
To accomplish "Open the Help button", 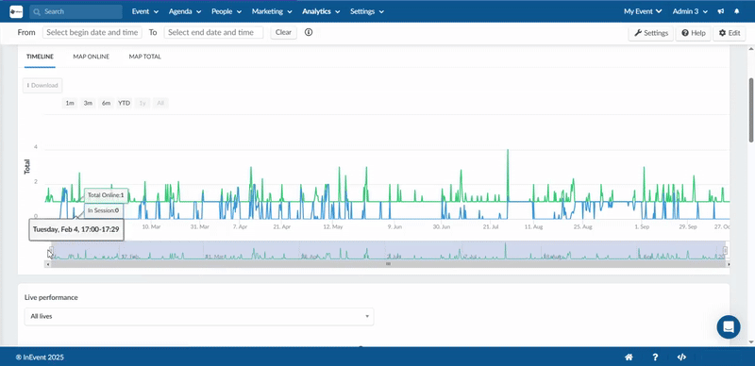I will (694, 33).
